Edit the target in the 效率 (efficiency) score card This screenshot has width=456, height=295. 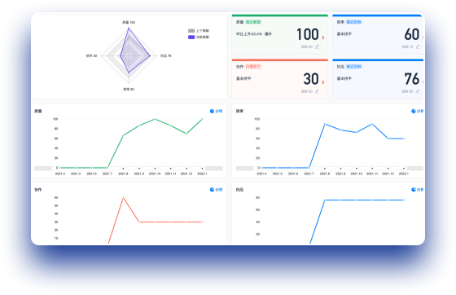[x=418, y=46]
